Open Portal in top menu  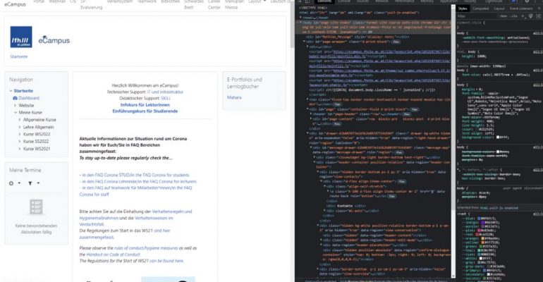point(39,1)
